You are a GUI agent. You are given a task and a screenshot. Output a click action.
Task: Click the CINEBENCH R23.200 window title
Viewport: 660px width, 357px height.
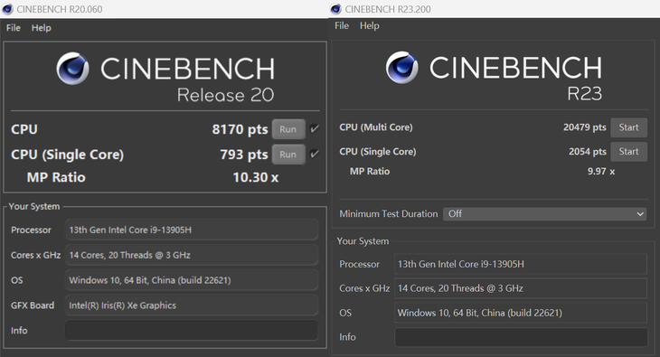(388, 9)
